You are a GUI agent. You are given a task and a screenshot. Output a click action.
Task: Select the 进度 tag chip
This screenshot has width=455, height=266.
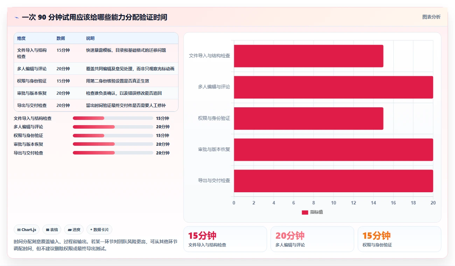(x=74, y=230)
